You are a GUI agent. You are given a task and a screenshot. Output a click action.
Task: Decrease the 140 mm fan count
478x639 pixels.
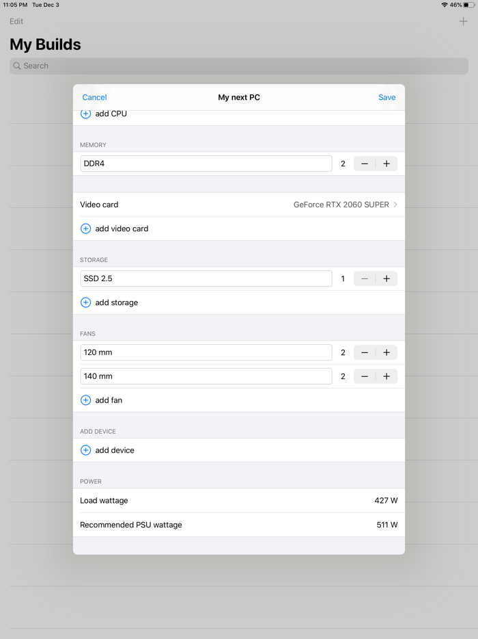[364, 376]
